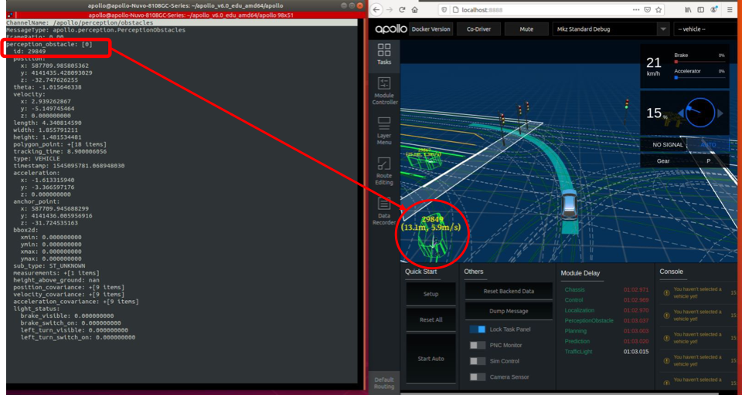Viewport: 742px width, 395px height.
Task: Click the mode dropdown arrow button
Action: (662, 29)
